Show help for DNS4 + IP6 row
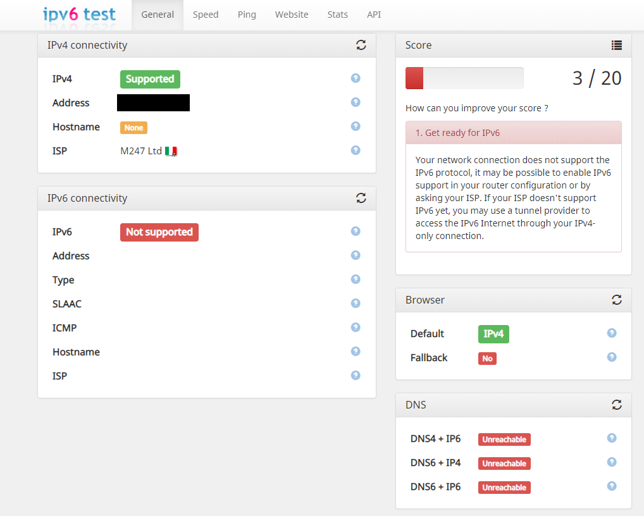644x516 pixels. tap(612, 438)
